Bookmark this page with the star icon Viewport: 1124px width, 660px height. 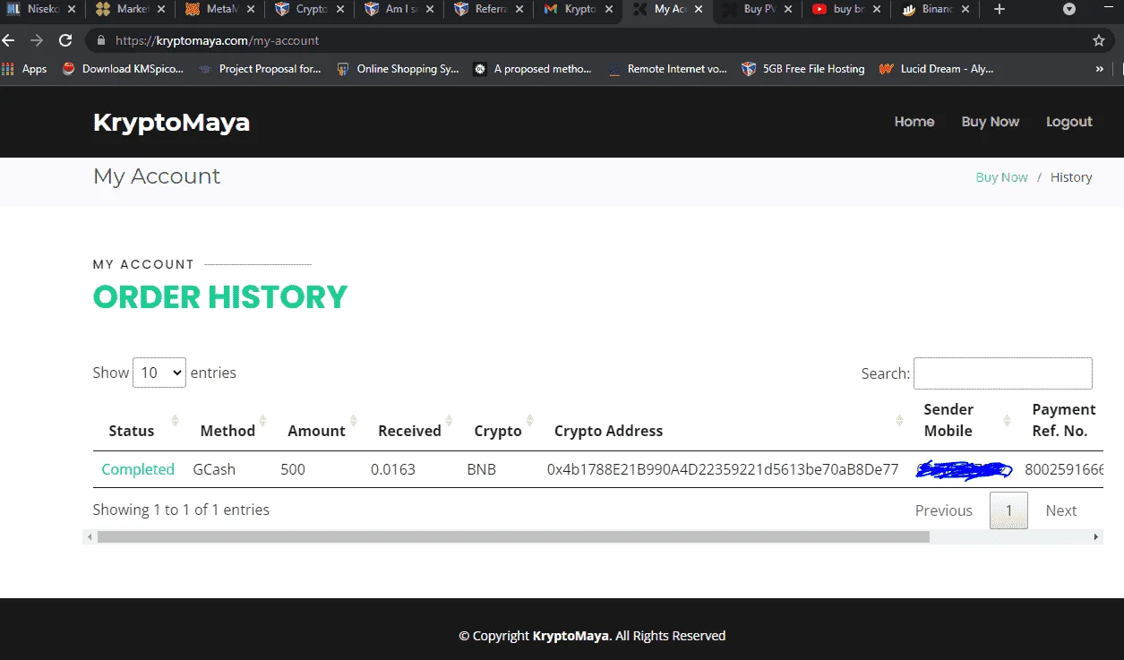click(x=1099, y=40)
